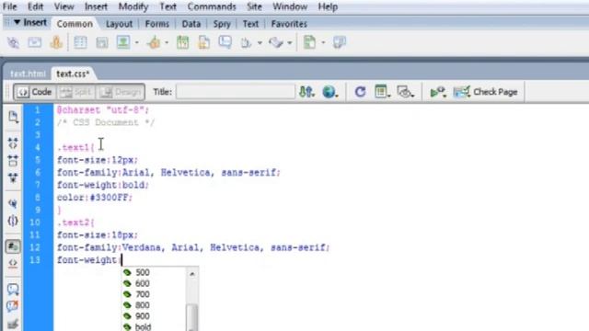Expand the Head tags dropdown arrow
This screenshot has height=331, width=589.
tap(260, 43)
